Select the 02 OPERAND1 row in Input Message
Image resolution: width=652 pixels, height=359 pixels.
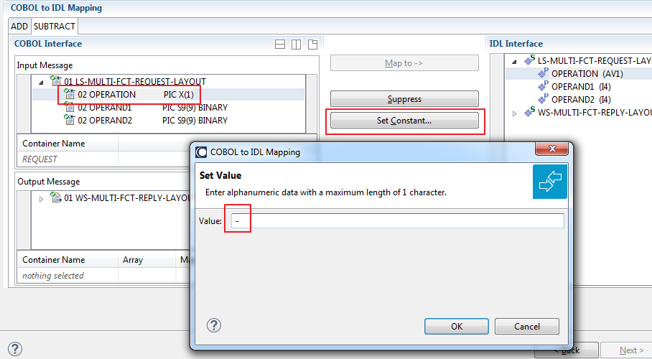169,107
